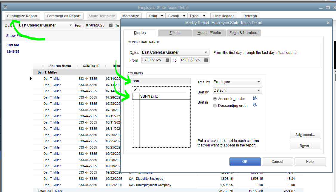This screenshot has width=336, height=192.
Task: Click the window menu icon at top-left
Action: coord(5,7)
